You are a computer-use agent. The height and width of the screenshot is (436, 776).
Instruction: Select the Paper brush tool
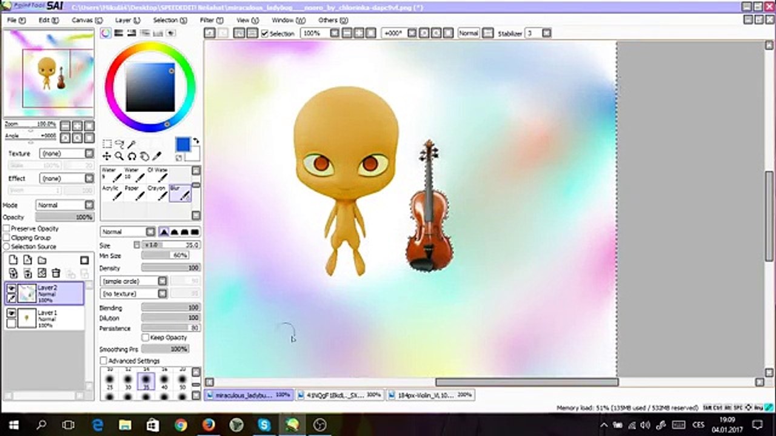tap(135, 193)
